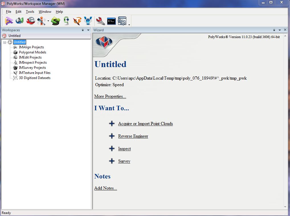Screen dimensions: 290x216
Task: Launch IMMerge from the toolbar
Action: [20, 21]
